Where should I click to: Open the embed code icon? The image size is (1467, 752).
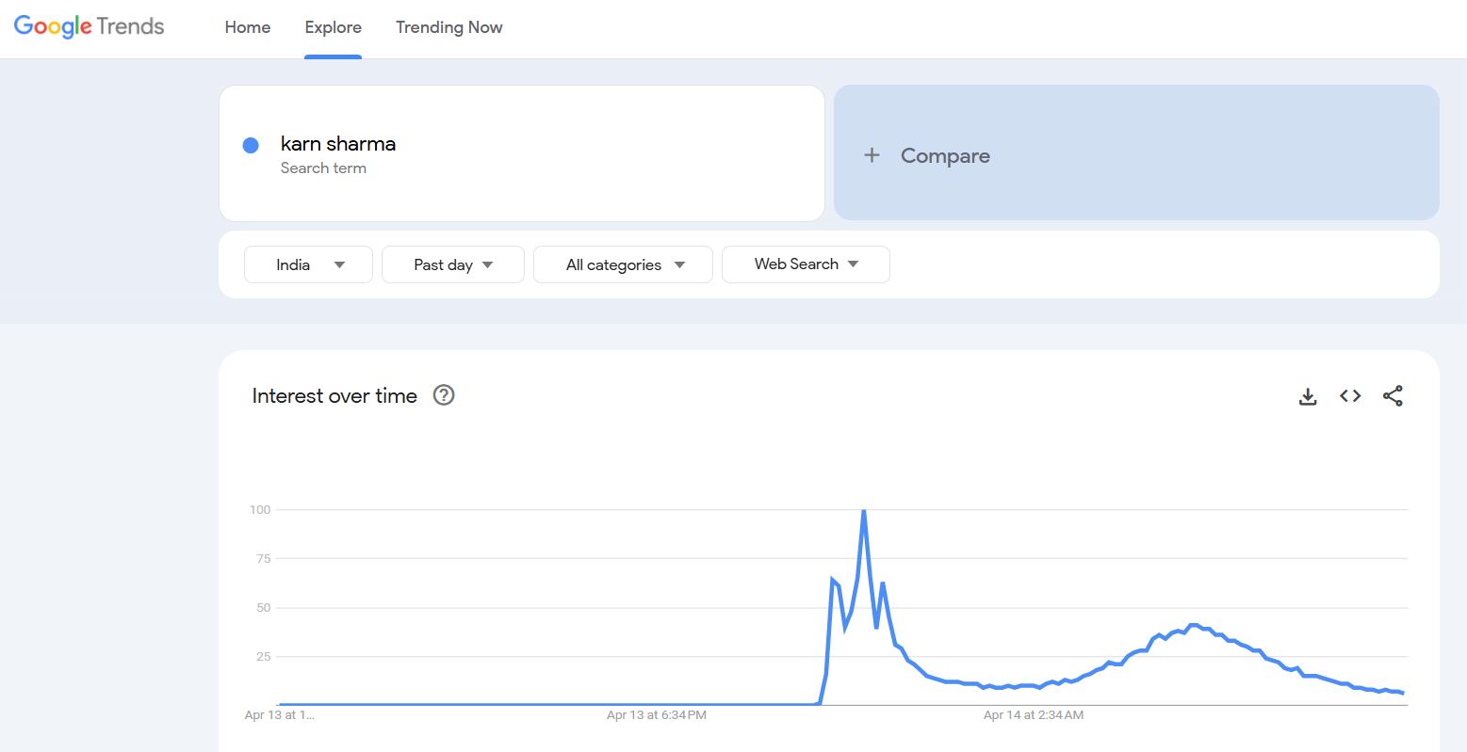coord(1350,396)
